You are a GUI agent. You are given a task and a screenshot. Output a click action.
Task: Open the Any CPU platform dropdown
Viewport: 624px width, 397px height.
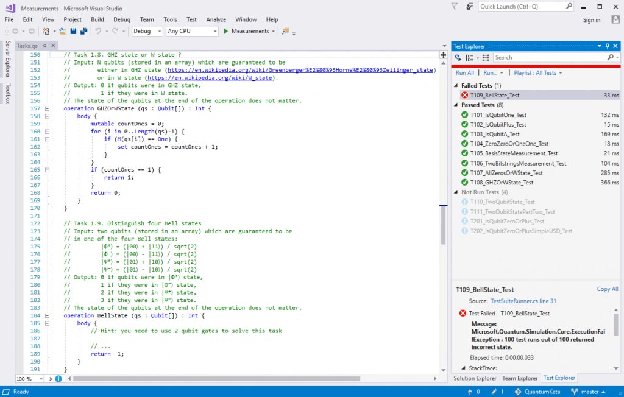pyautogui.click(x=191, y=31)
